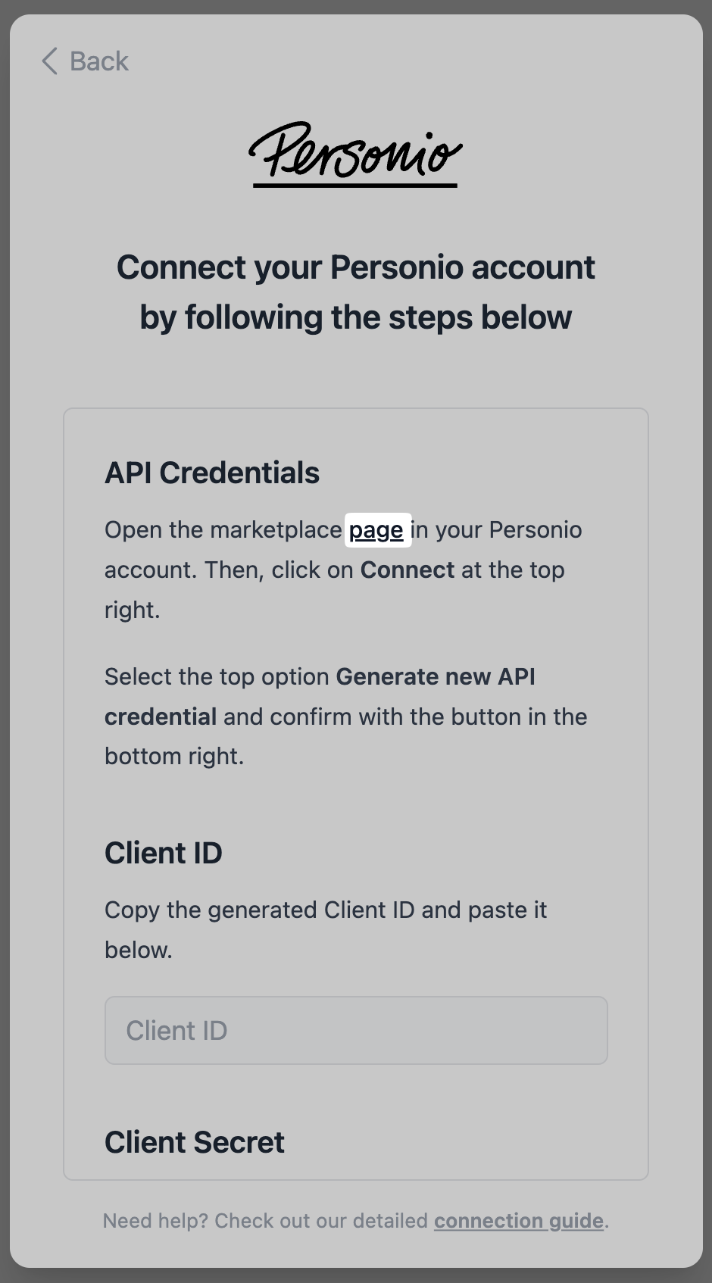Click the bold Connect word in instructions
Screen dimensions: 712x1283
click(408, 570)
